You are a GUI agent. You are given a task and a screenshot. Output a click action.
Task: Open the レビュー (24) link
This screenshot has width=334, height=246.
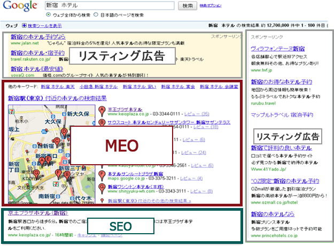pos(193,152)
